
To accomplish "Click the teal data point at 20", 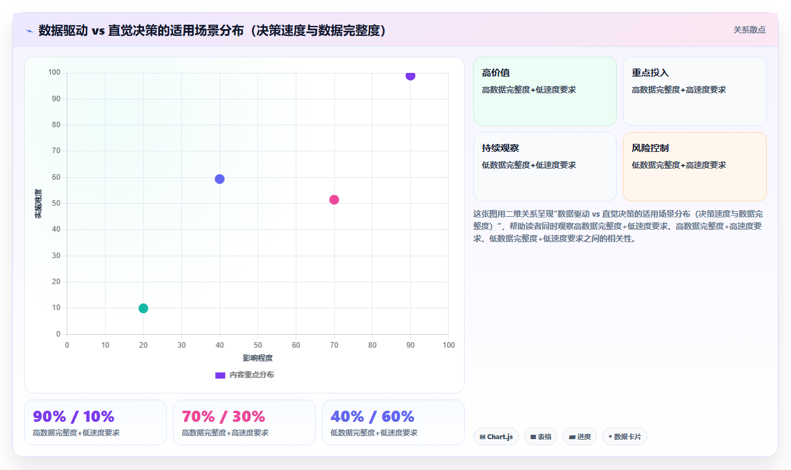I will point(143,308).
